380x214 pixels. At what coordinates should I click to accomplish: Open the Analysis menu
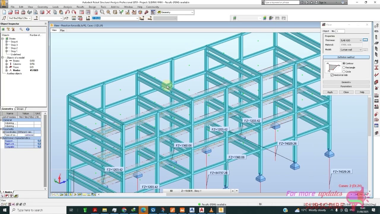coord(68,7)
